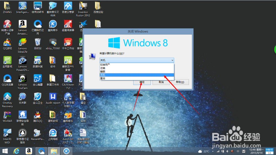The width and height of the screenshot is (276, 155).
Task: Launch Lenovo PowerDVD shortcut
Action: (x=23, y=64)
